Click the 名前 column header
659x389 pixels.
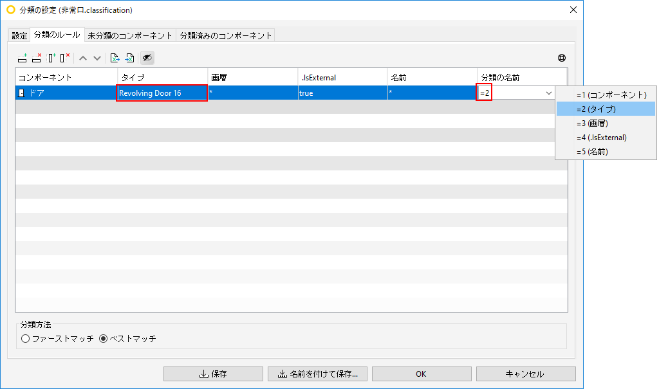(x=432, y=77)
